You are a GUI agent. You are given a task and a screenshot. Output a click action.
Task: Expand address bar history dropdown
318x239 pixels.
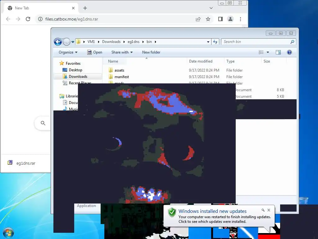coord(208,42)
